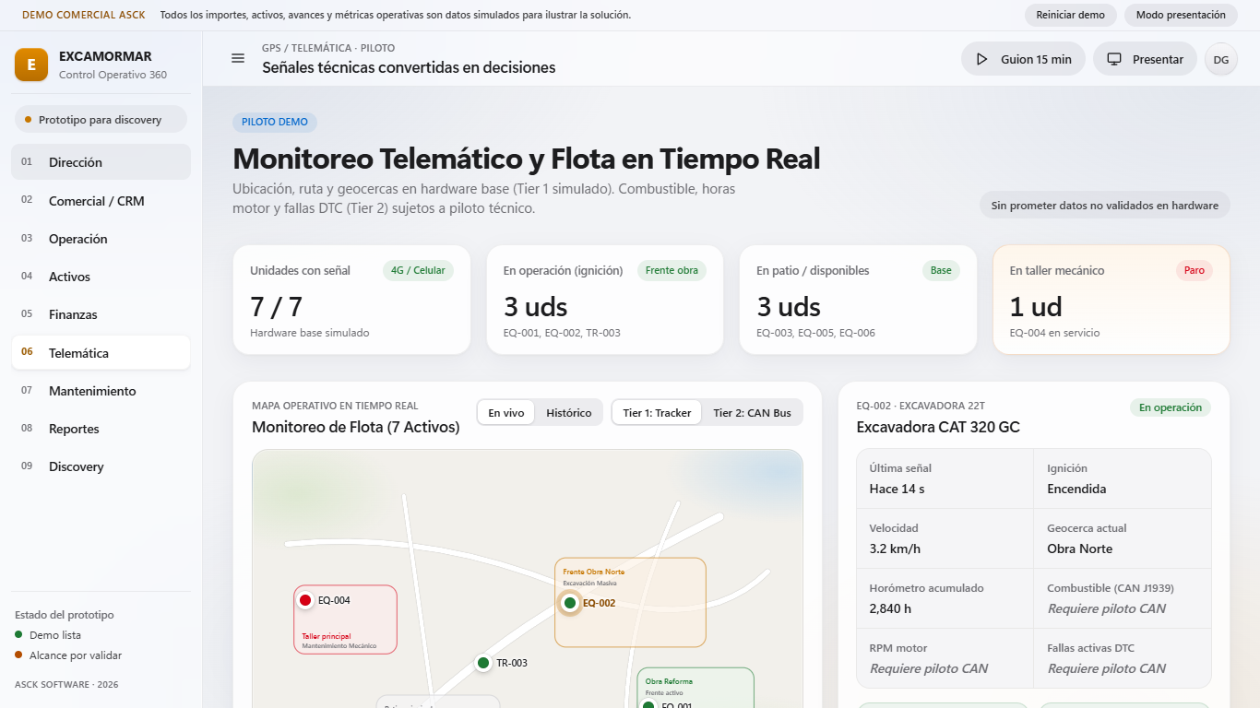This screenshot has width=1260, height=708.
Task: Click the 'Excavadora CAT 320 GC' title
Action: [x=938, y=427]
